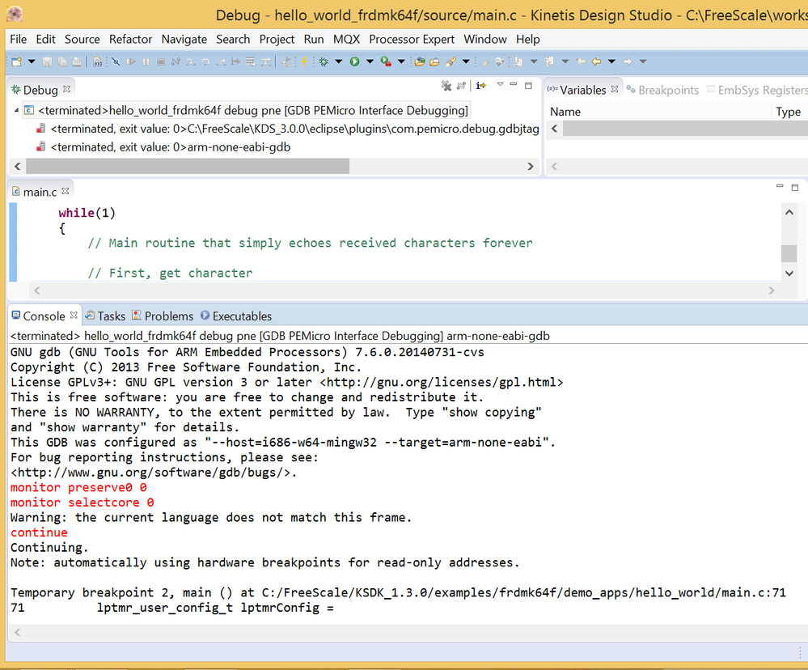The width and height of the screenshot is (808, 670).
Task: Click the yellow lightning Flash icon
Action: pyautogui.click(x=304, y=61)
